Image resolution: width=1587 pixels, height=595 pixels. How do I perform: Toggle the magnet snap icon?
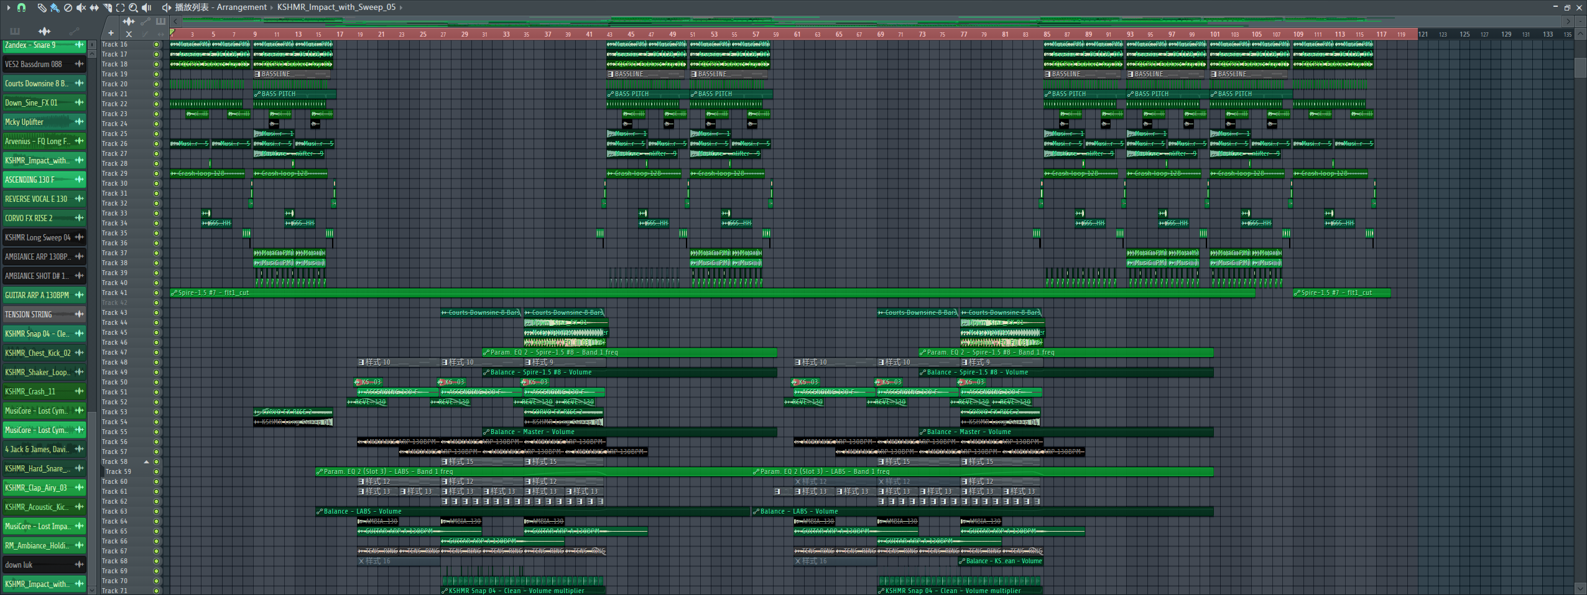pyautogui.click(x=21, y=7)
